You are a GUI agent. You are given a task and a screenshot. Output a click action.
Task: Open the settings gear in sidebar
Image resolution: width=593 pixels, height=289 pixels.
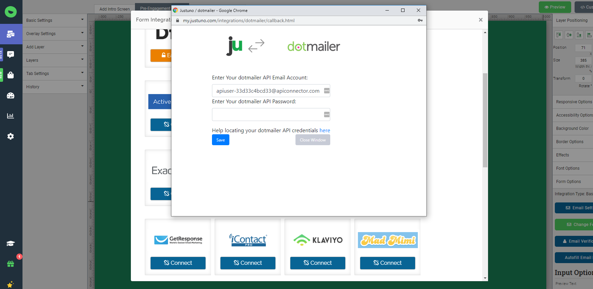pyautogui.click(x=11, y=136)
